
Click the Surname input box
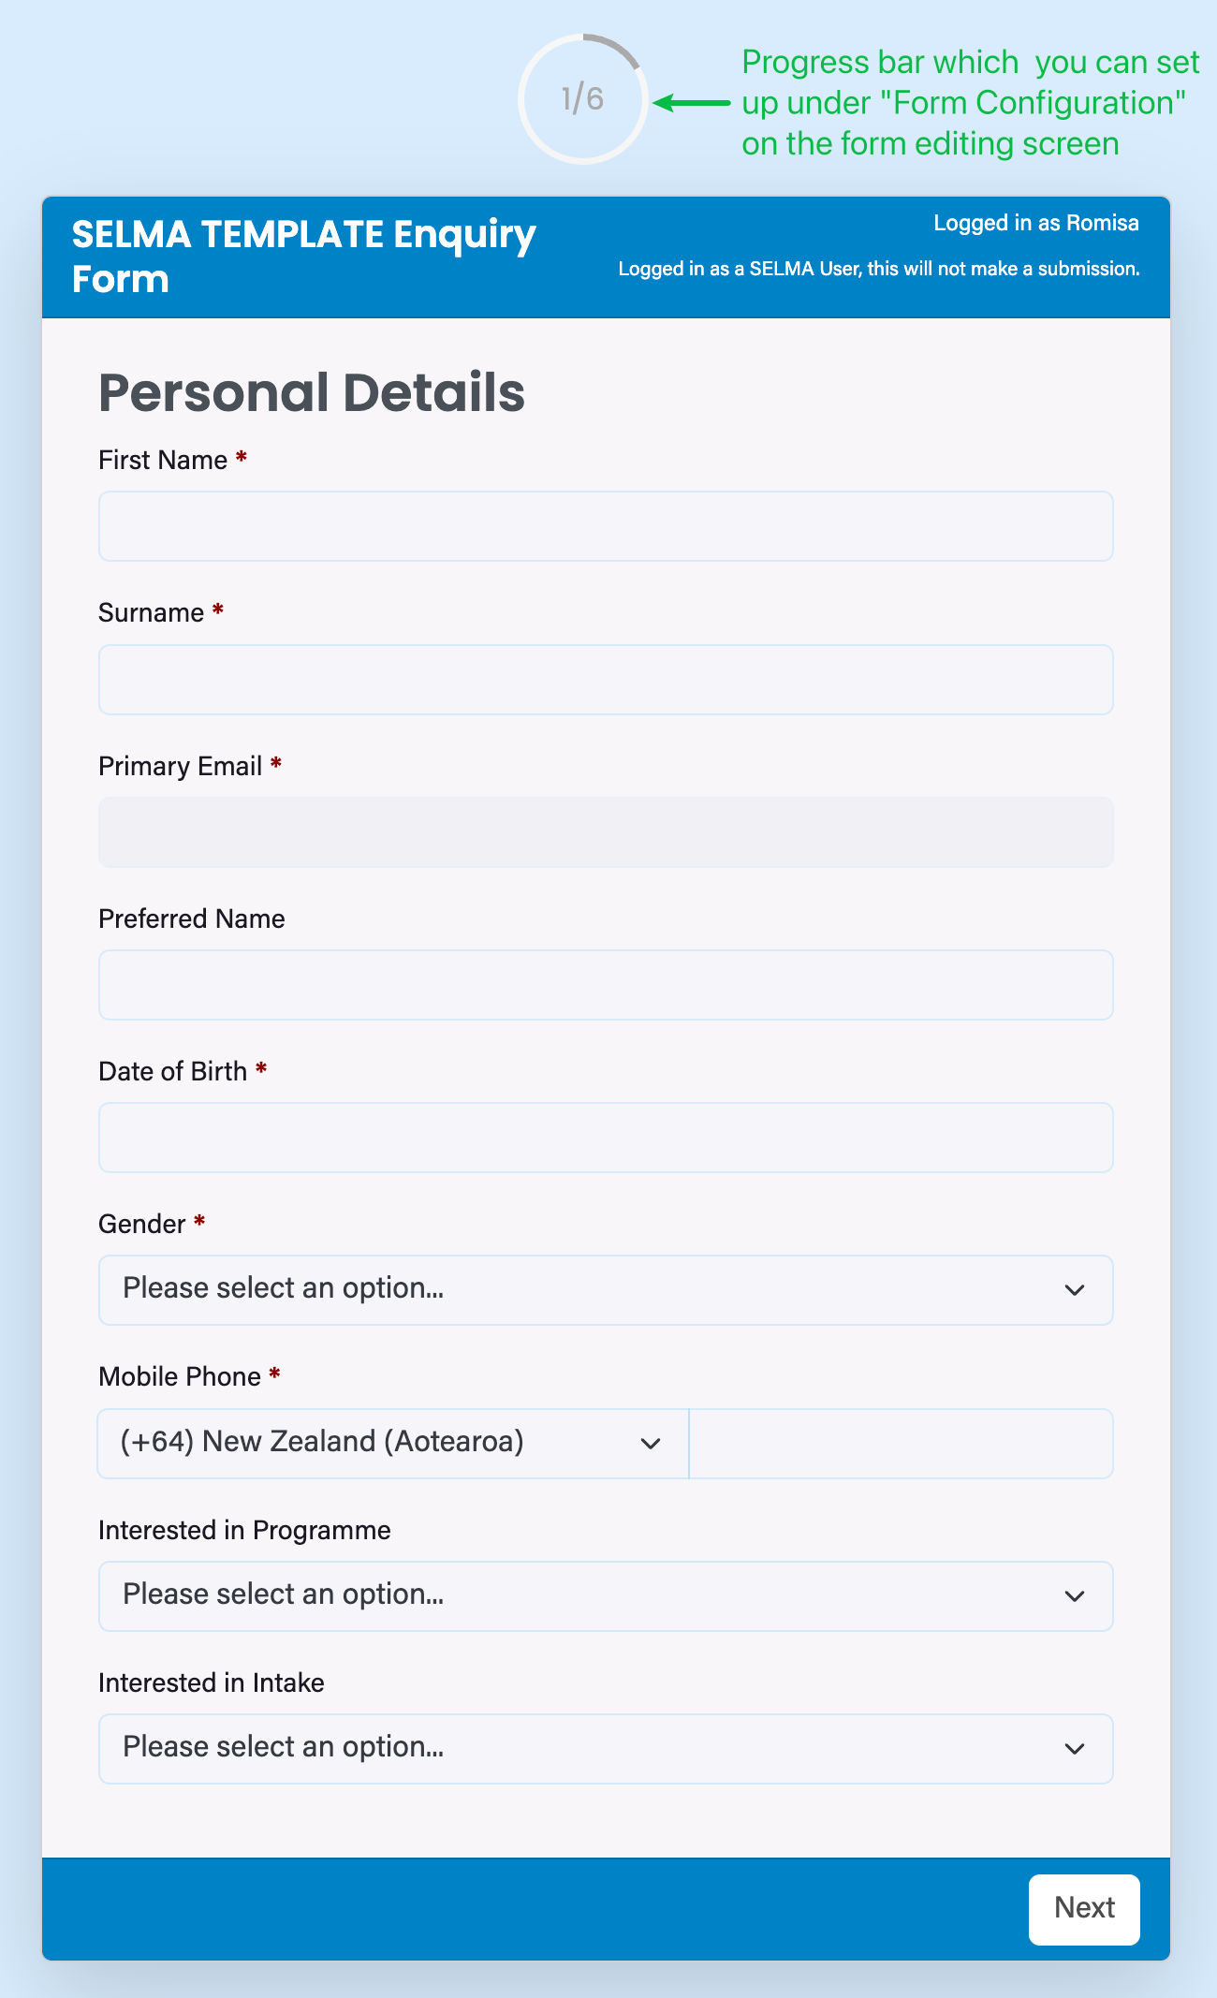click(606, 680)
